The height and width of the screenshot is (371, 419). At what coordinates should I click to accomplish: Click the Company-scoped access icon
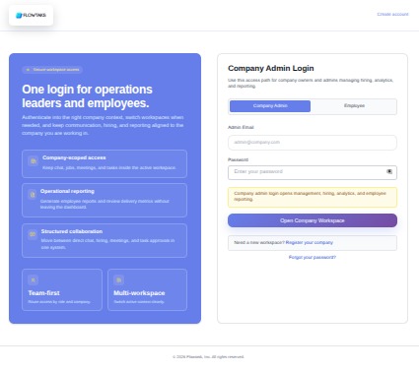coord(34,161)
